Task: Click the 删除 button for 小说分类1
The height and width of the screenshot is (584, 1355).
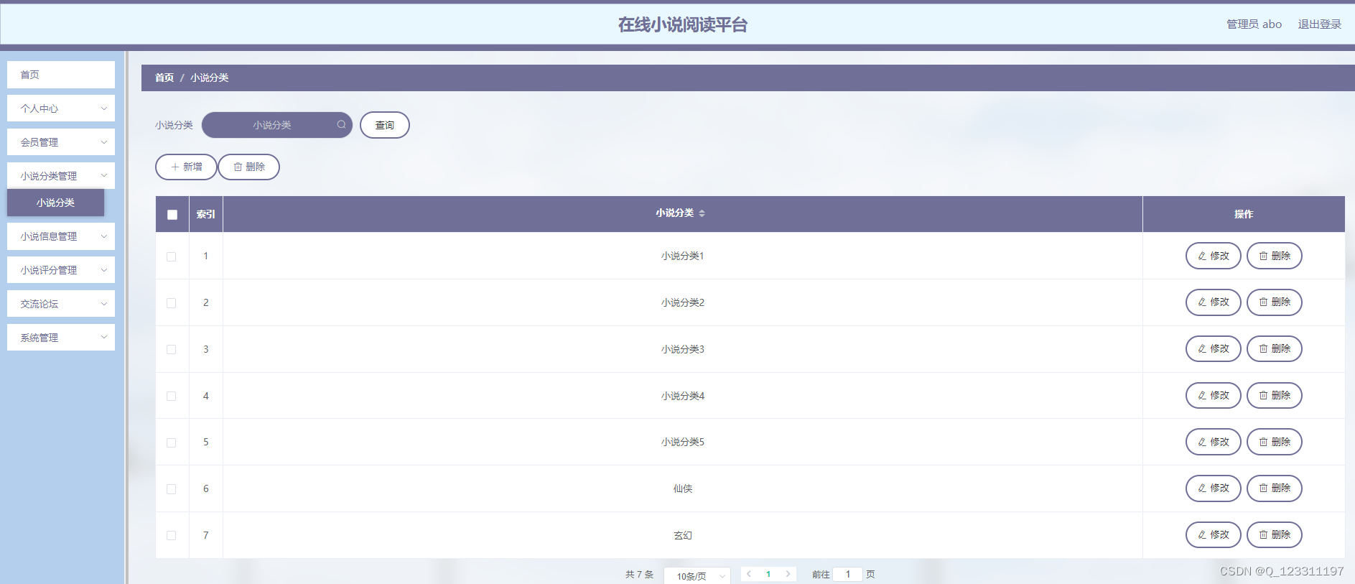Action: [1274, 256]
